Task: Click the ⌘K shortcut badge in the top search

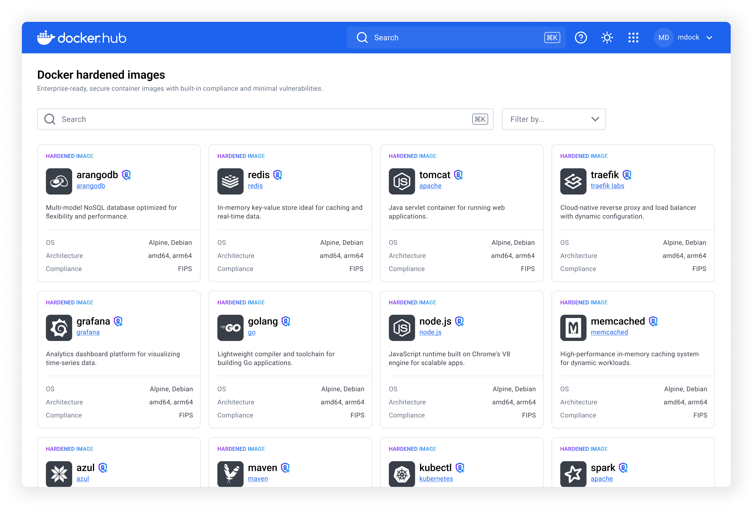Action: [552, 38]
